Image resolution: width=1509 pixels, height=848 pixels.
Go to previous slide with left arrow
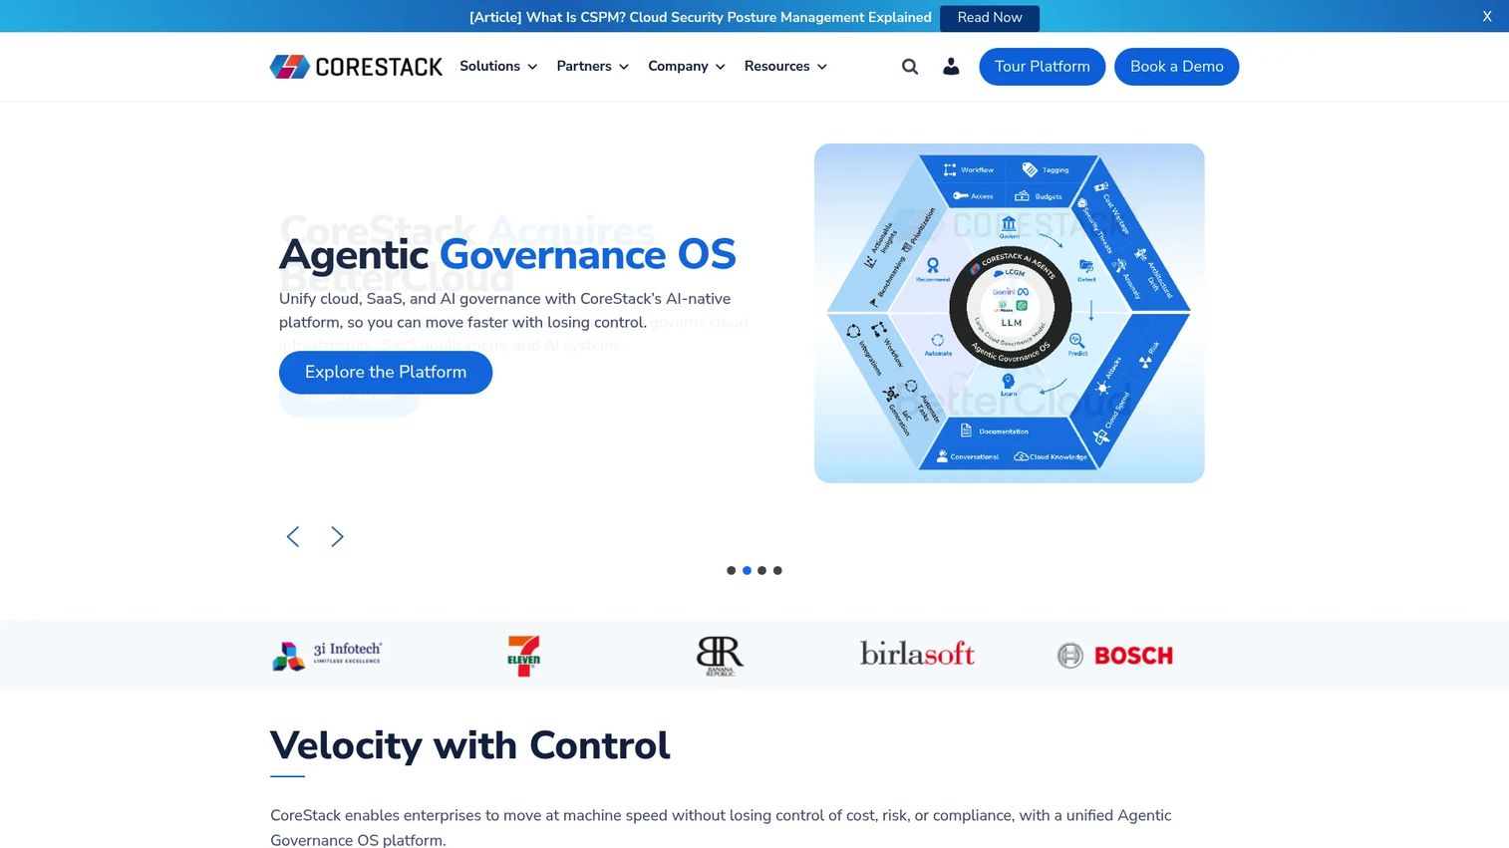[x=293, y=537]
